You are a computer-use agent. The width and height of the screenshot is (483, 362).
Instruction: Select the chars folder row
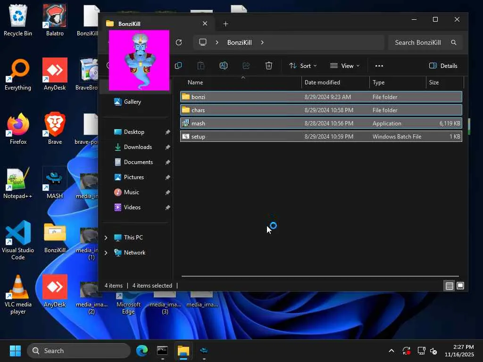(321, 110)
